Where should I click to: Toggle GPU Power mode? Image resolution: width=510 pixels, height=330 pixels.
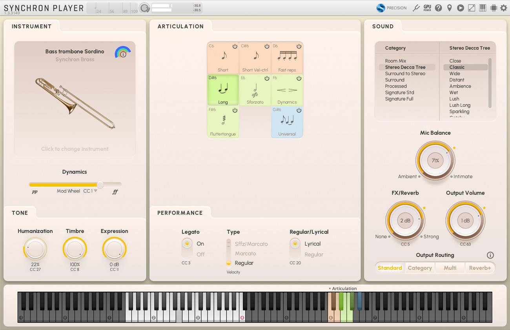(427, 8)
